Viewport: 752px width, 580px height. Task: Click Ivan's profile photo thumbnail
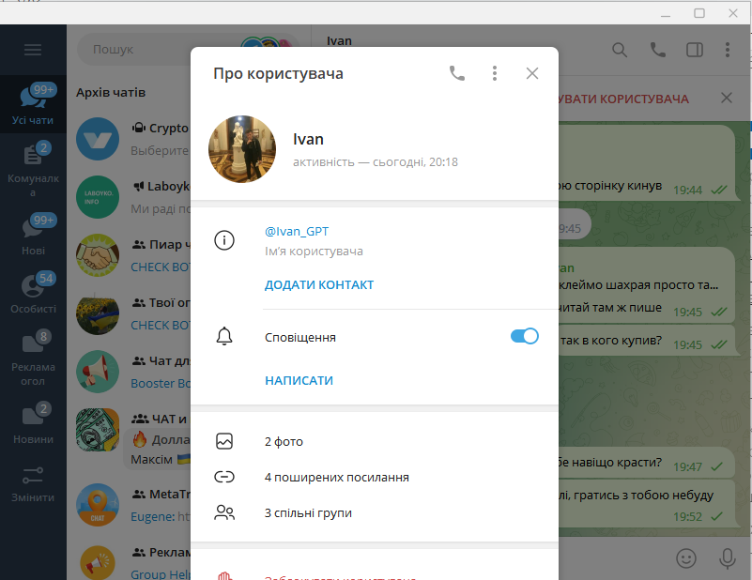[242, 149]
